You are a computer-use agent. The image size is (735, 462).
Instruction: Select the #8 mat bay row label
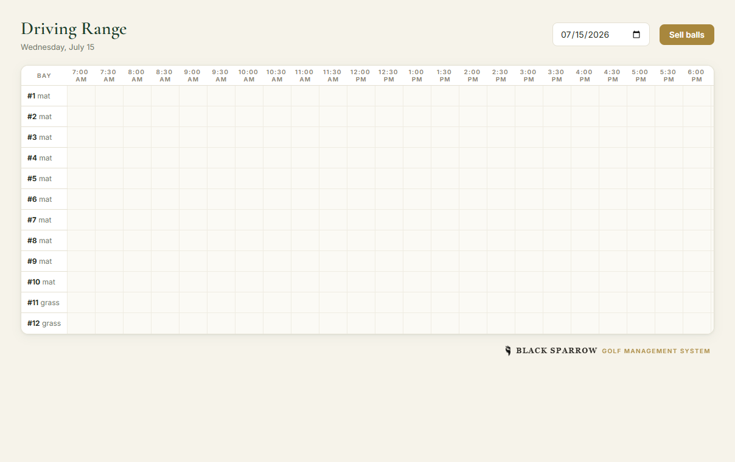[x=44, y=241]
